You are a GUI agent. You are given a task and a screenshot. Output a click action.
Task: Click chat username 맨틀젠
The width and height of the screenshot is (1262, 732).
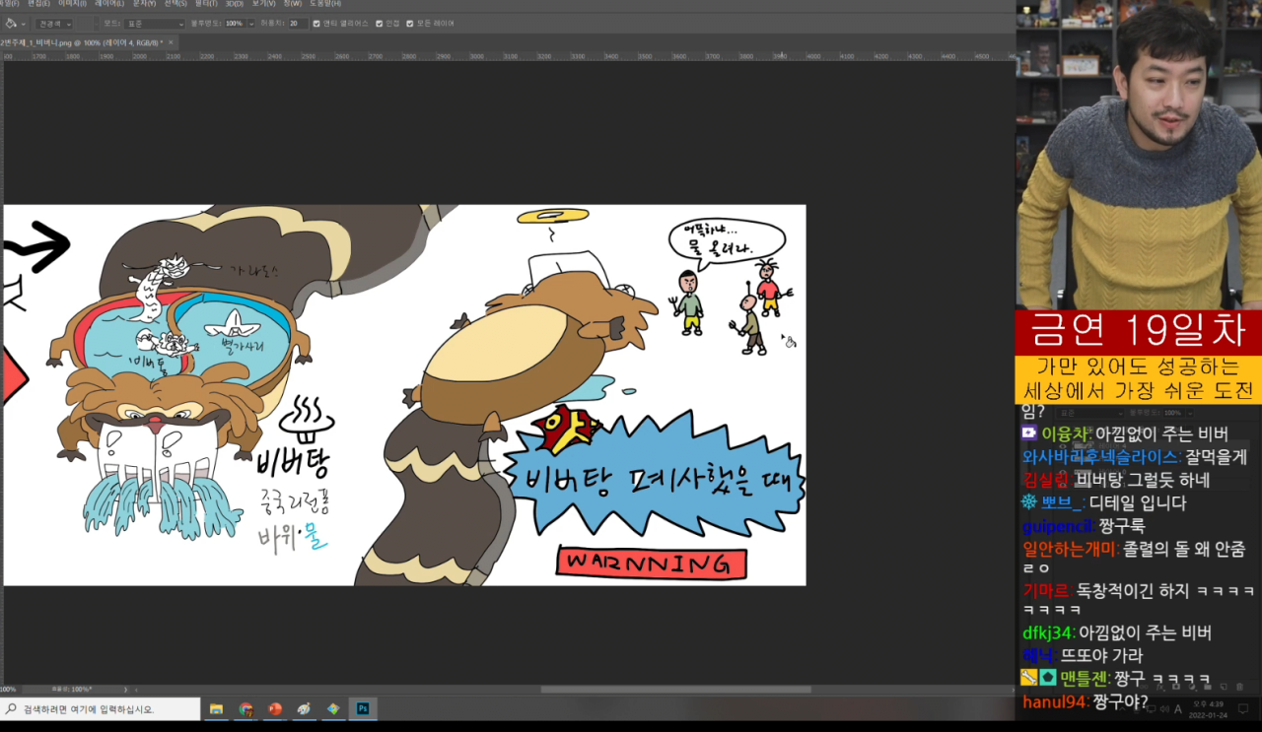click(x=1086, y=678)
